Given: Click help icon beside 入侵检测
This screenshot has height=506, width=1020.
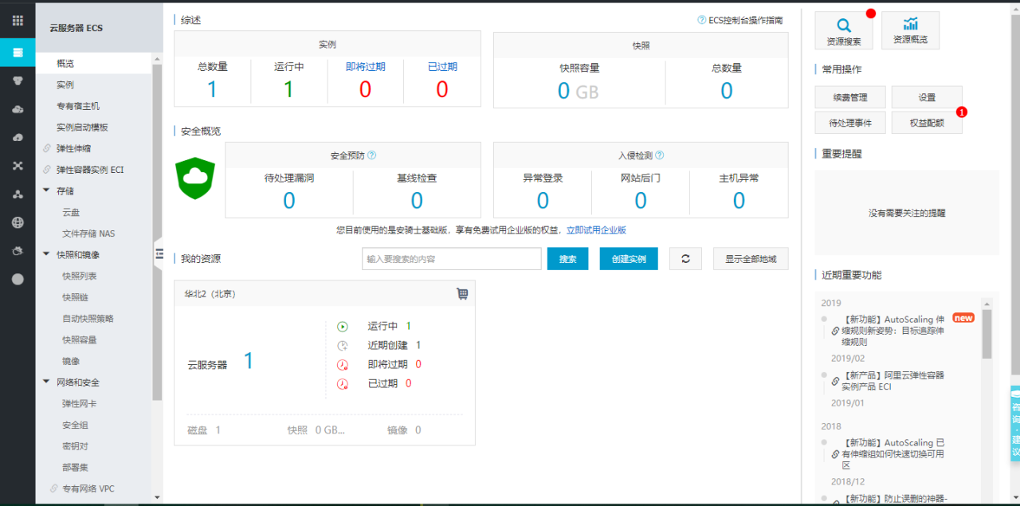Looking at the screenshot, I should 659,155.
